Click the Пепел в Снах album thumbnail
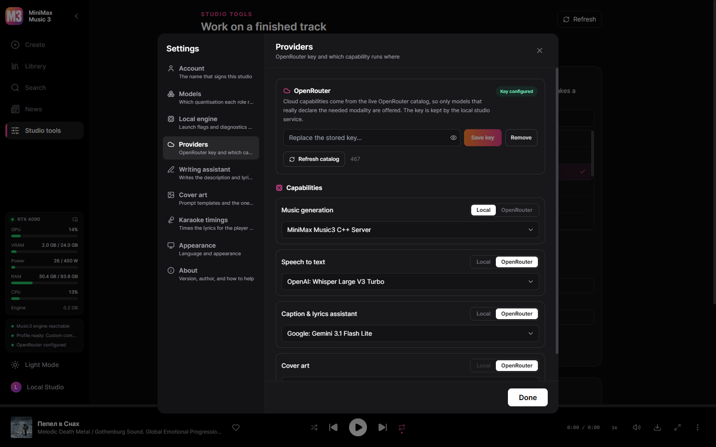 [21, 427]
